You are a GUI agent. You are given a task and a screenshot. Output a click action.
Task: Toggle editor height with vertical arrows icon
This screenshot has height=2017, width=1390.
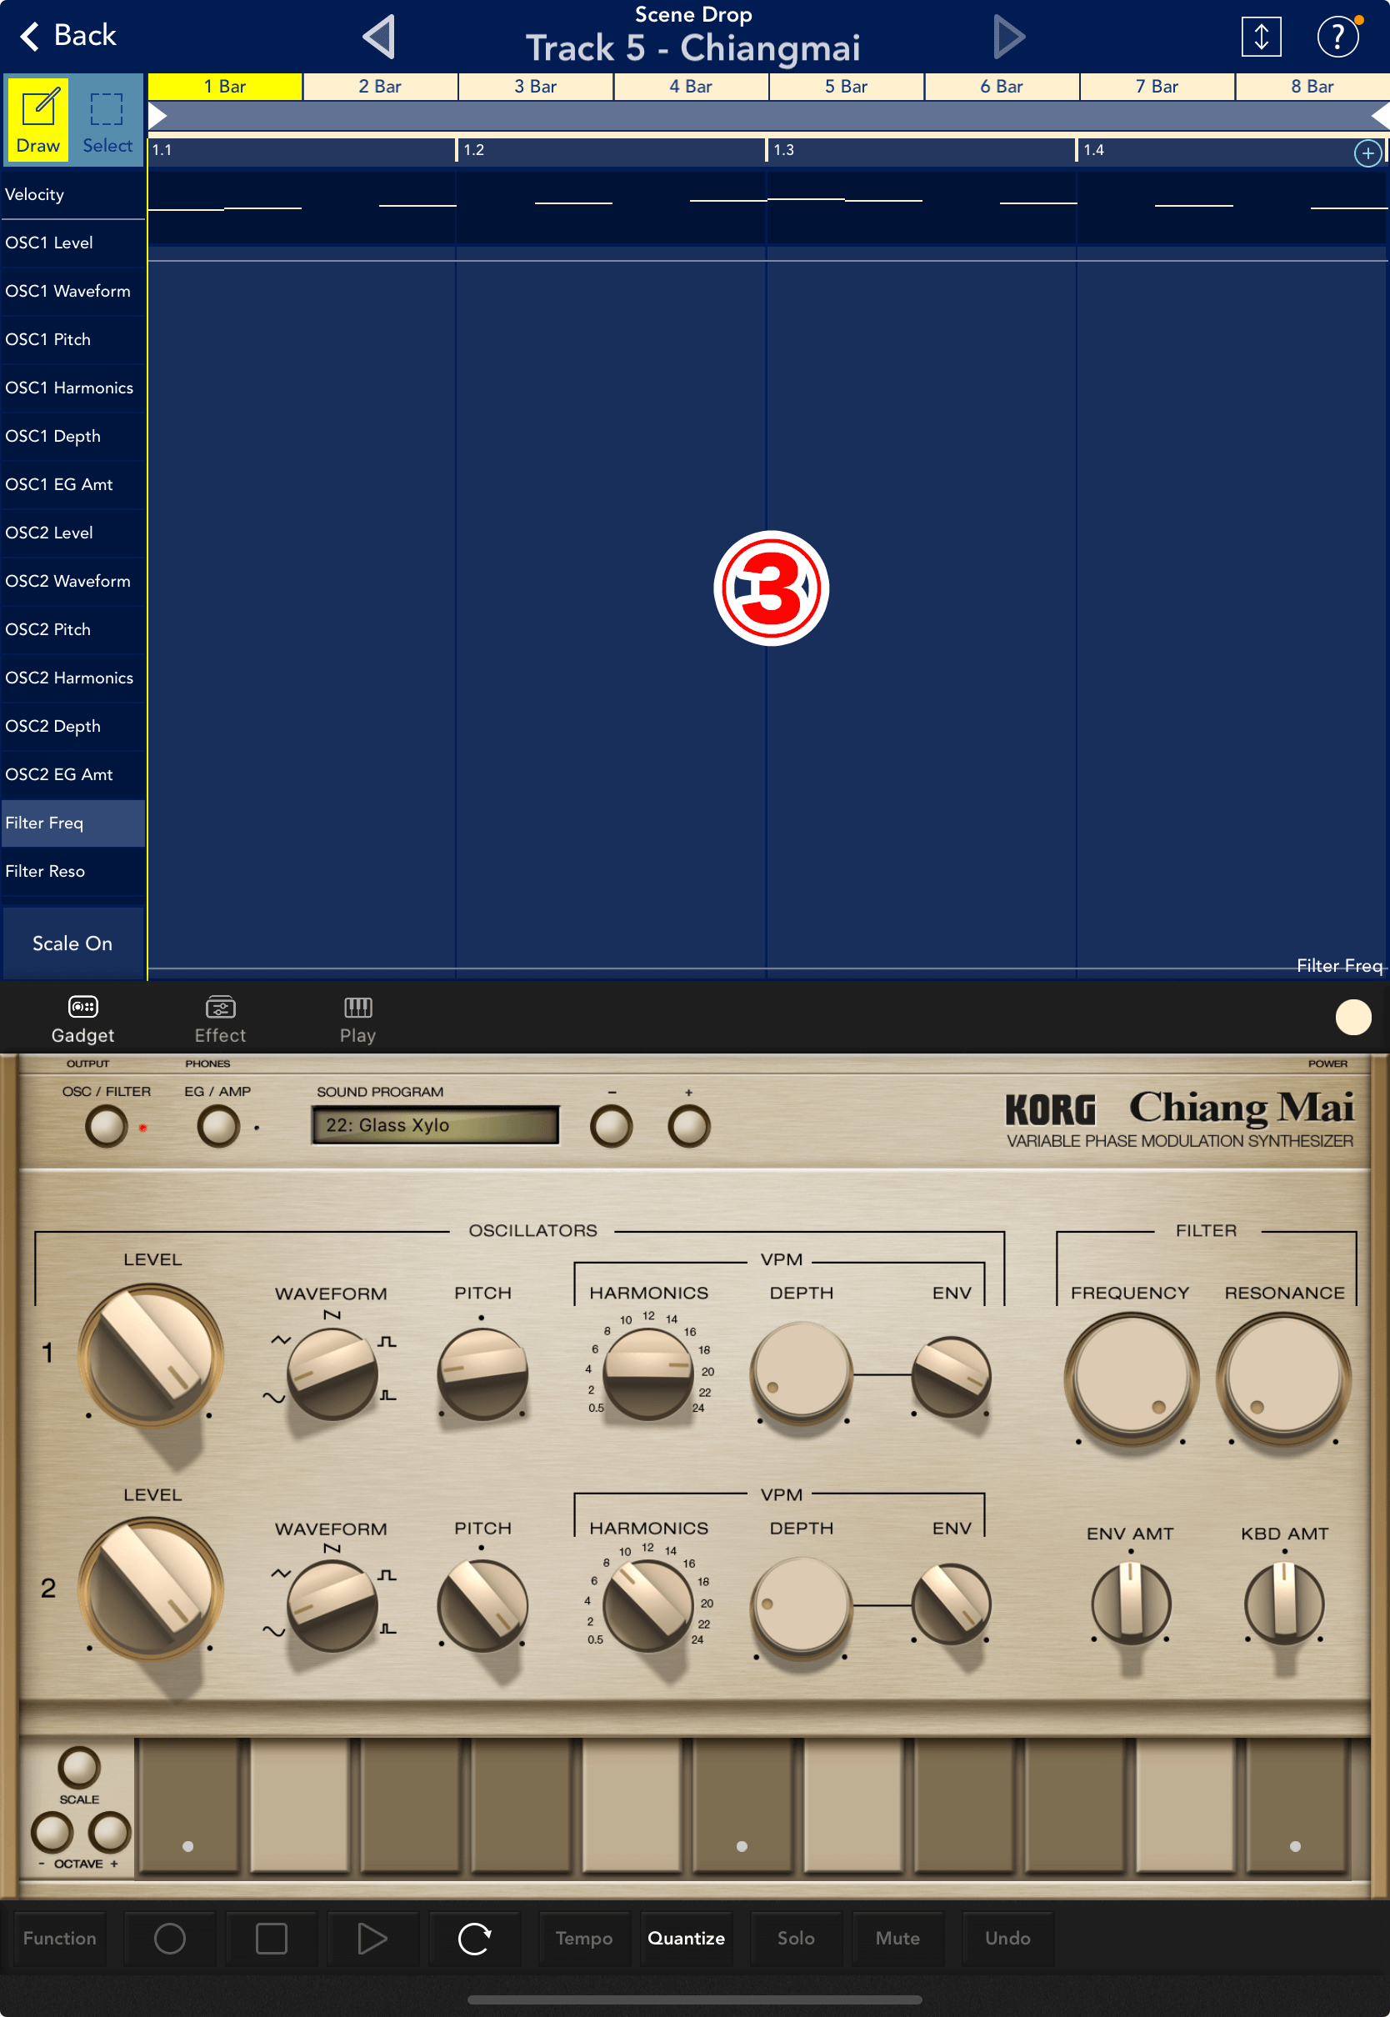point(1260,37)
